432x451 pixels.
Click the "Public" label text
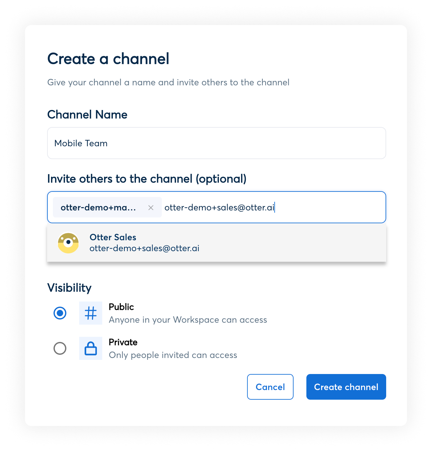click(x=121, y=307)
